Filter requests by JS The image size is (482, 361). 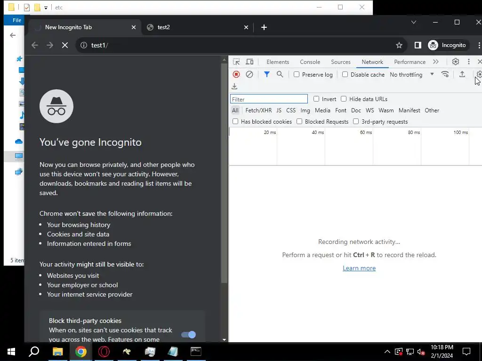click(x=279, y=110)
